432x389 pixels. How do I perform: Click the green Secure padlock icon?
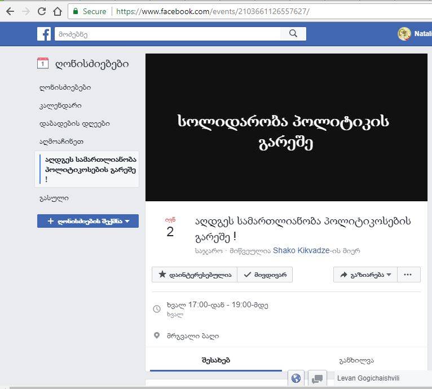coord(75,11)
